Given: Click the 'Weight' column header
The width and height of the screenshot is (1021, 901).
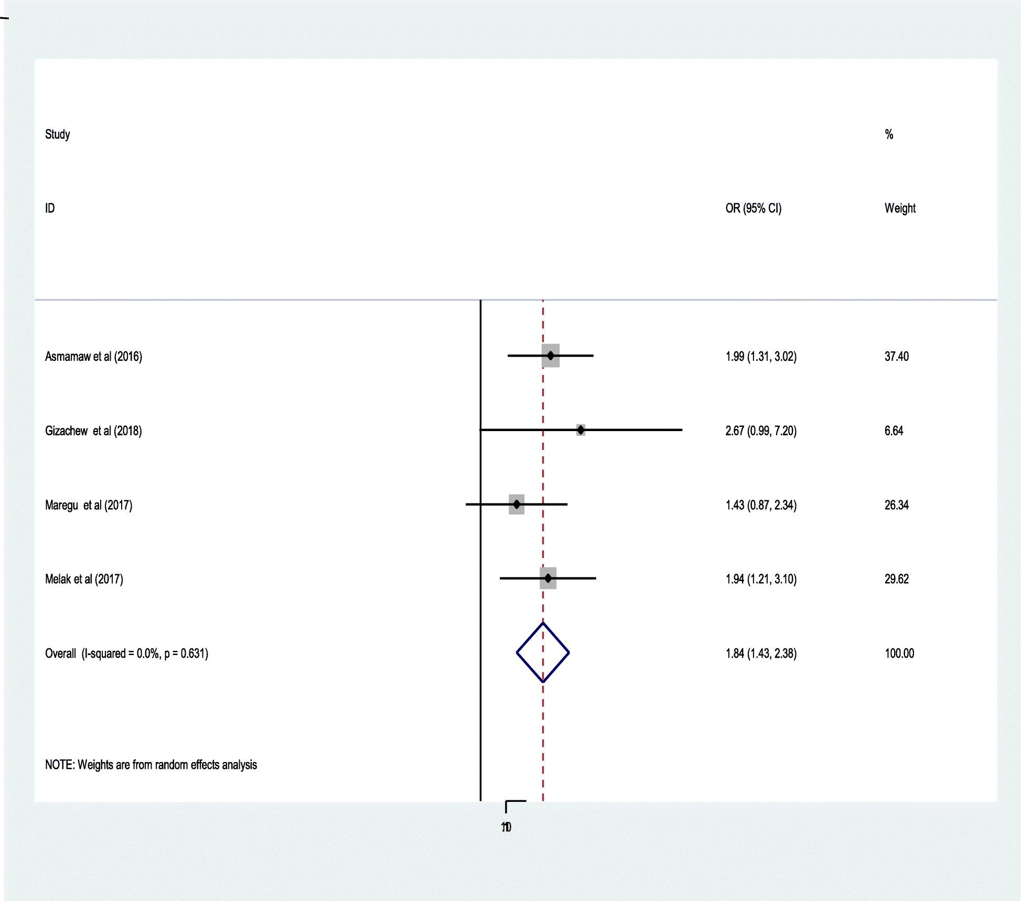Looking at the screenshot, I should coord(900,208).
